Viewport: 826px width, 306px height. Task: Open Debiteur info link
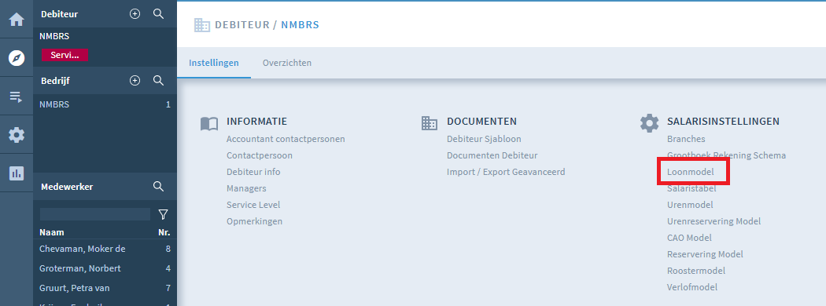click(253, 172)
